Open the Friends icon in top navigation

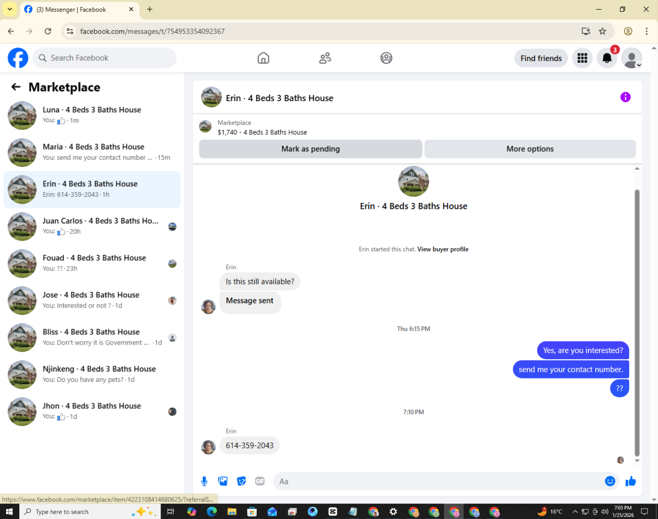[x=325, y=58]
